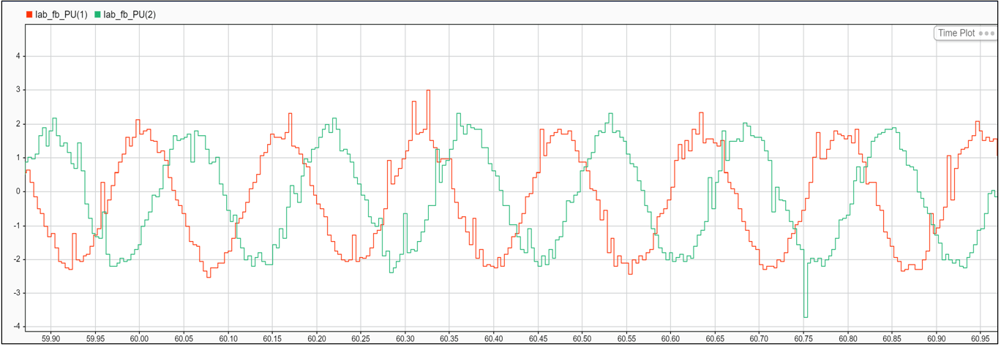Click the red lab_fb_PU(1) legend swatch

(29, 15)
